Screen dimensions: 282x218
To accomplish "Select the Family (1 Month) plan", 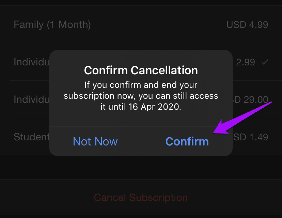I will pos(52,25).
